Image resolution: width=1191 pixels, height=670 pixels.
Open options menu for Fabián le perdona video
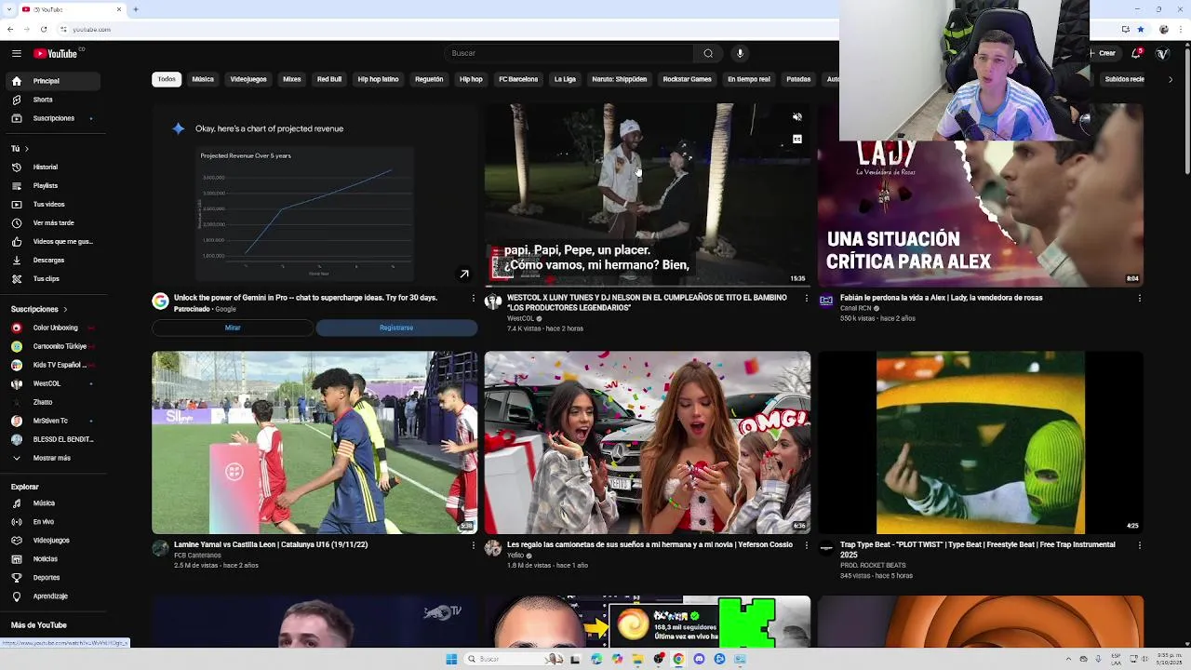1140,299
